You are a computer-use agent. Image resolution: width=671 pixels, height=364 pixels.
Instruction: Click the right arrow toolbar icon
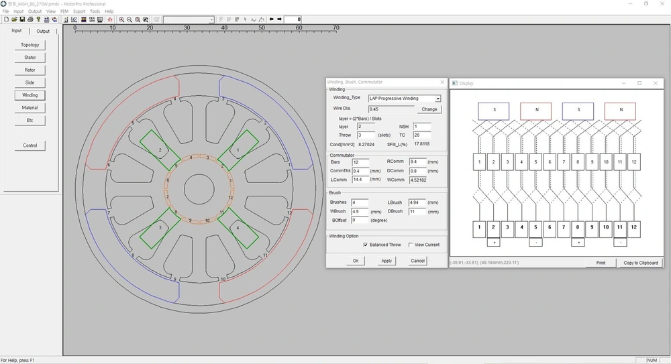pos(279,19)
